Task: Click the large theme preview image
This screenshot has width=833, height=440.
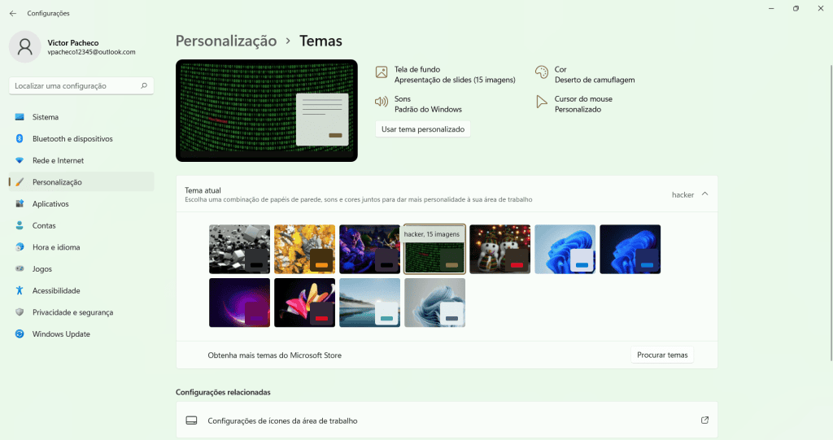Action: tap(267, 111)
